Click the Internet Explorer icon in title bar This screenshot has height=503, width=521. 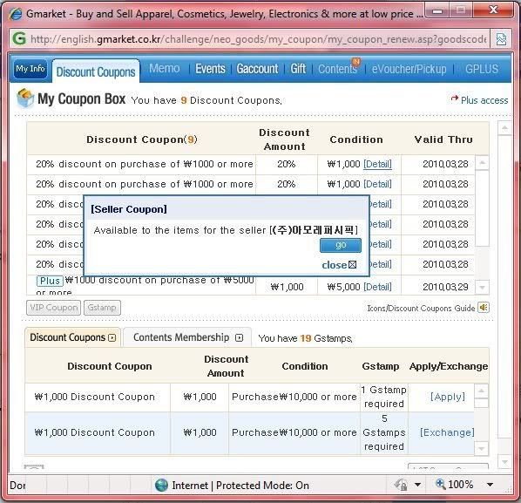click(16, 14)
